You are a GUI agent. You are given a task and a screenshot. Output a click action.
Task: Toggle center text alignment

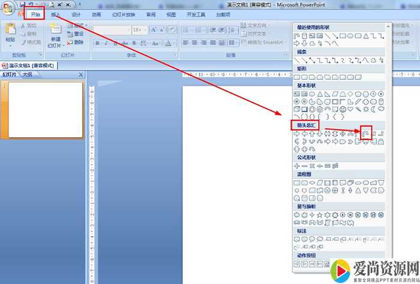pos(194,43)
